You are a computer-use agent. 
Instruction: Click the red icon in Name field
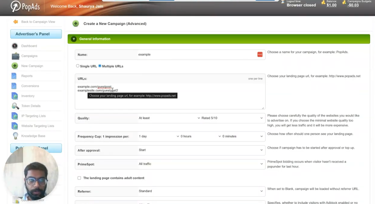pyautogui.click(x=260, y=55)
